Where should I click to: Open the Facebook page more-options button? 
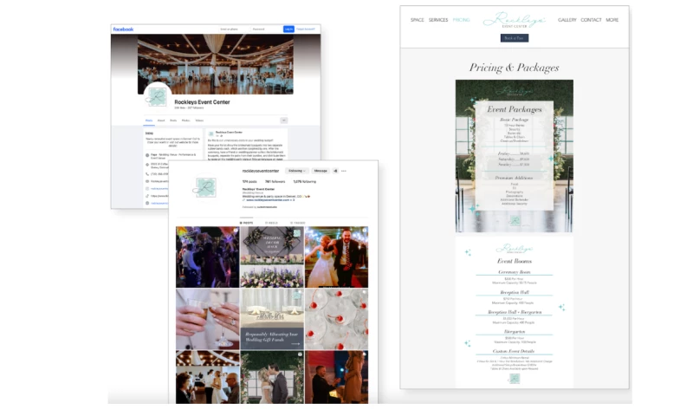coord(283,120)
